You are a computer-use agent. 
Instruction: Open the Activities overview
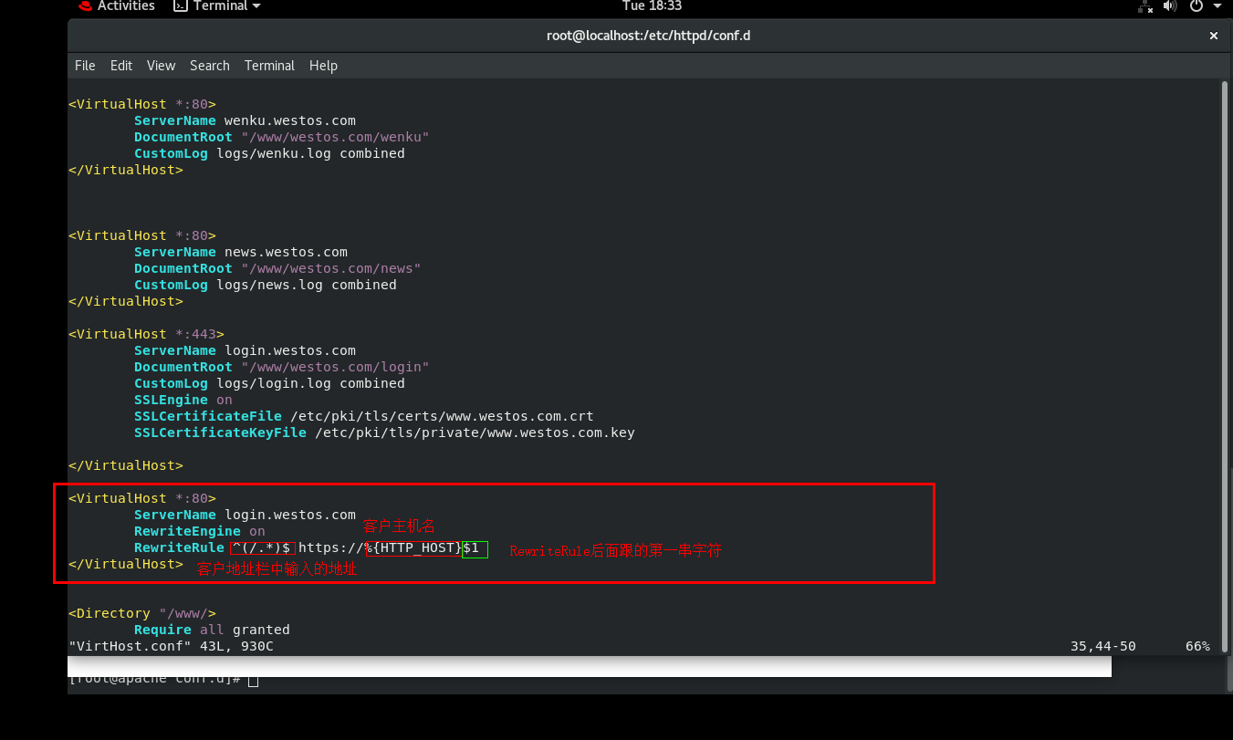click(126, 6)
